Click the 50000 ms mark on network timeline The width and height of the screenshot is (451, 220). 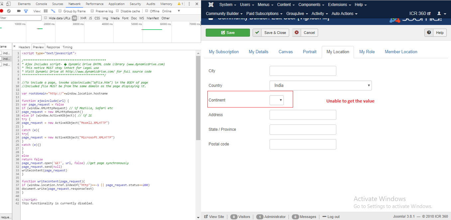pos(136,24)
